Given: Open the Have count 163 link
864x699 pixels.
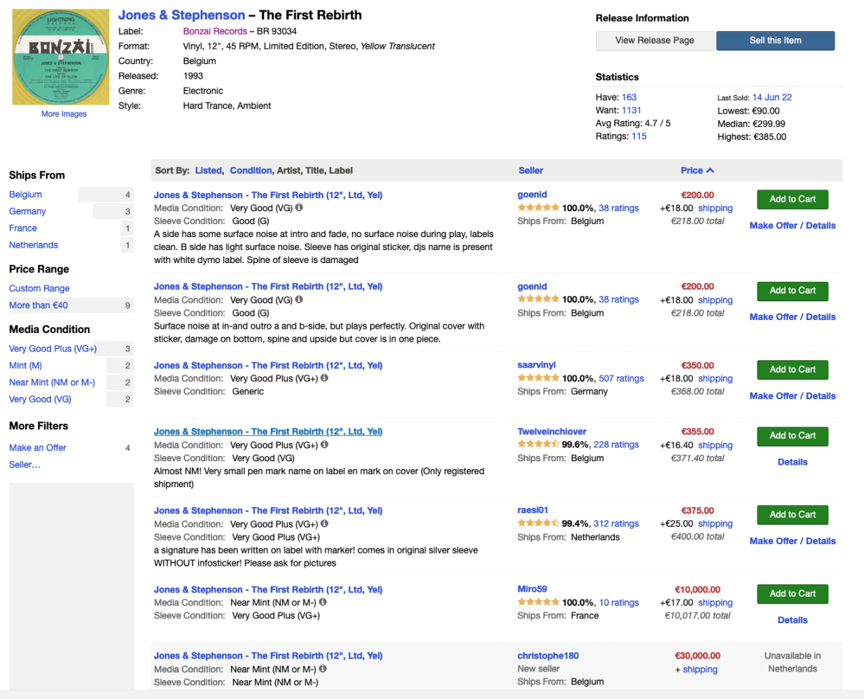Looking at the screenshot, I should click(x=629, y=97).
